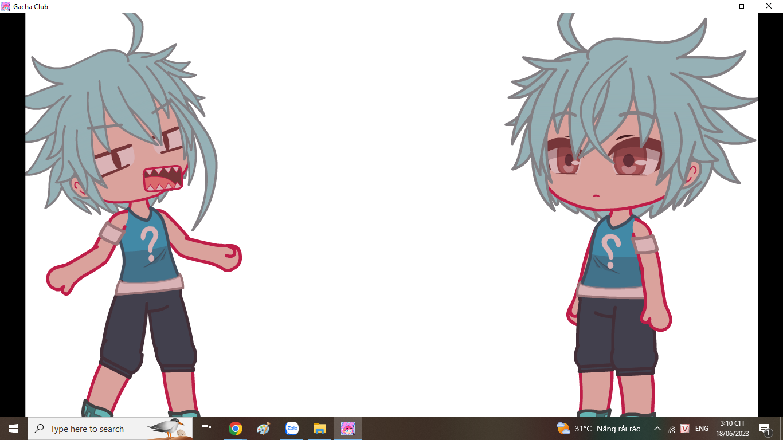Viewport: 783px width, 440px height.
Task: Expand the hidden tray icons chevron
Action: (657, 429)
